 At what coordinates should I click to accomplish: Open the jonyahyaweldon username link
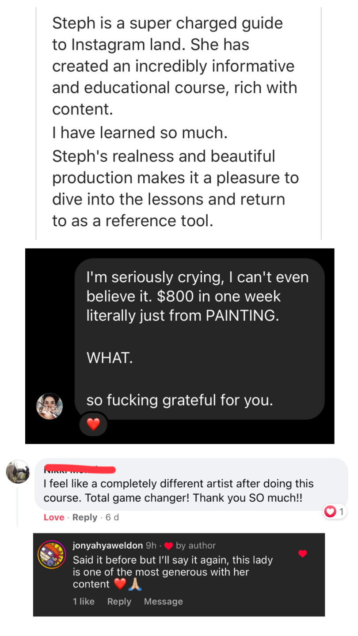coord(107,545)
